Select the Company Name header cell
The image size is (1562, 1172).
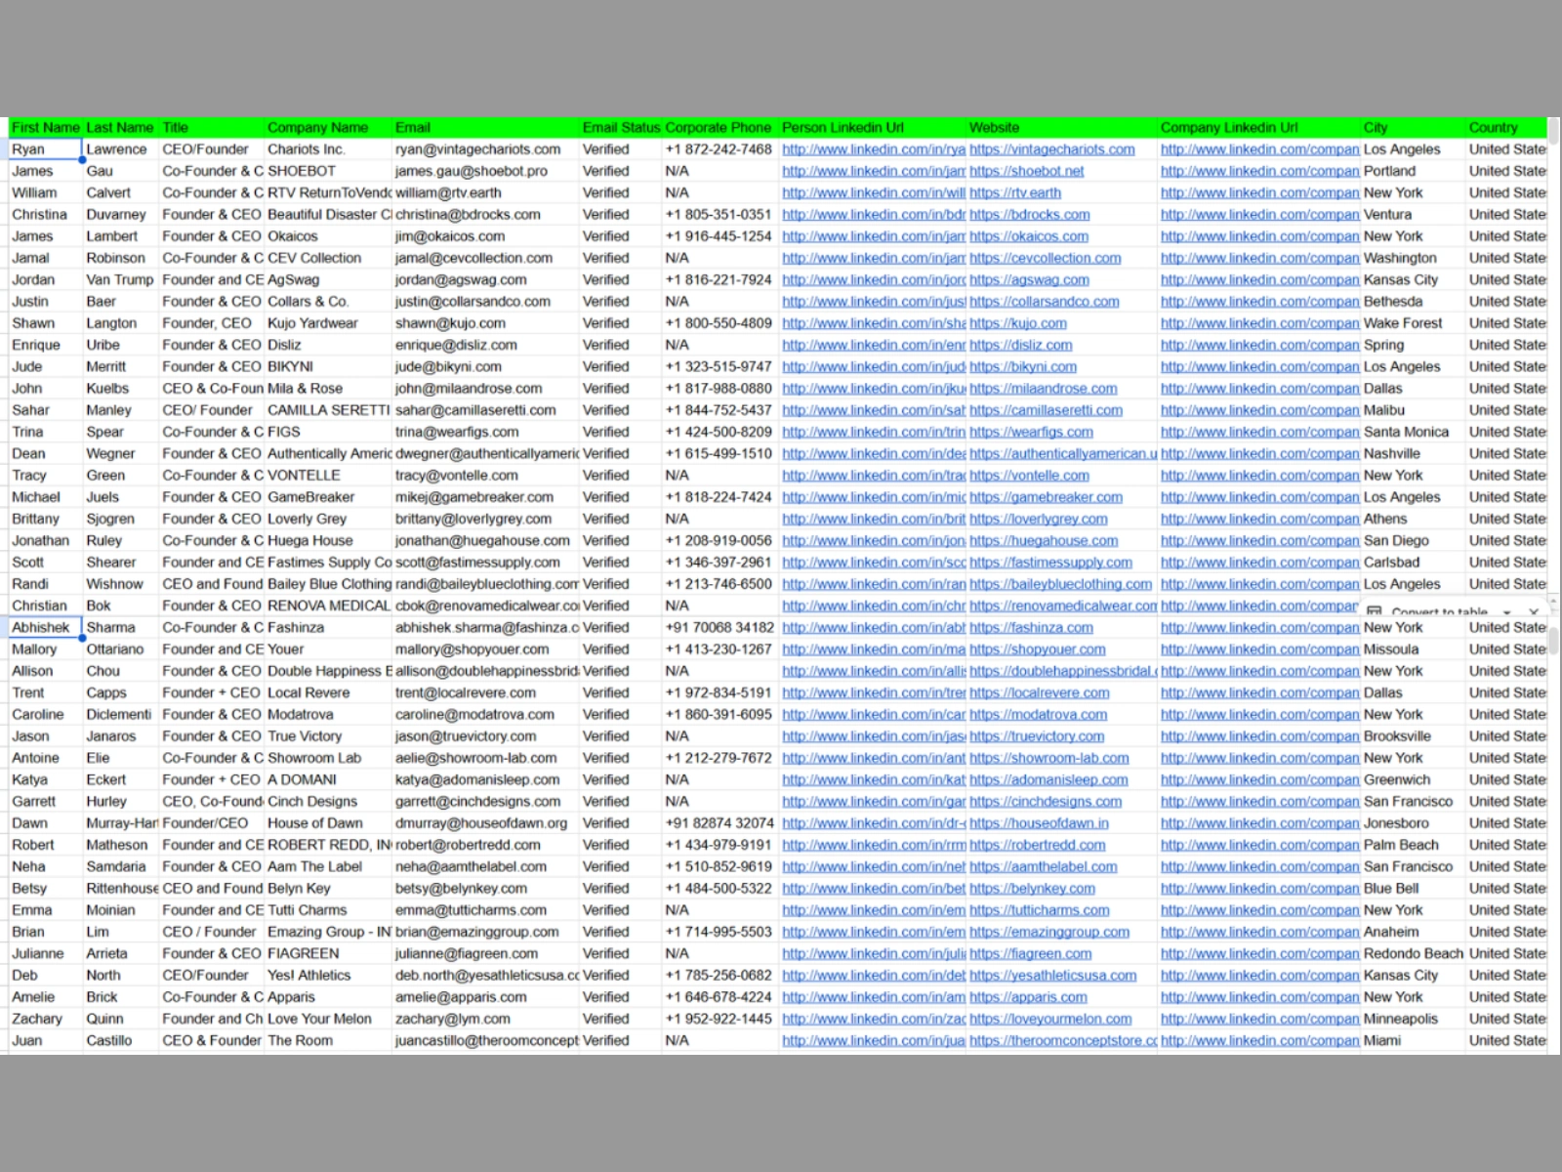[328, 128]
